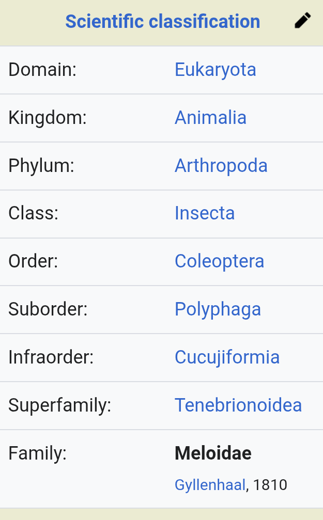This screenshot has width=323, height=520.
Task: Click the Suborder row label
Action: (48, 309)
